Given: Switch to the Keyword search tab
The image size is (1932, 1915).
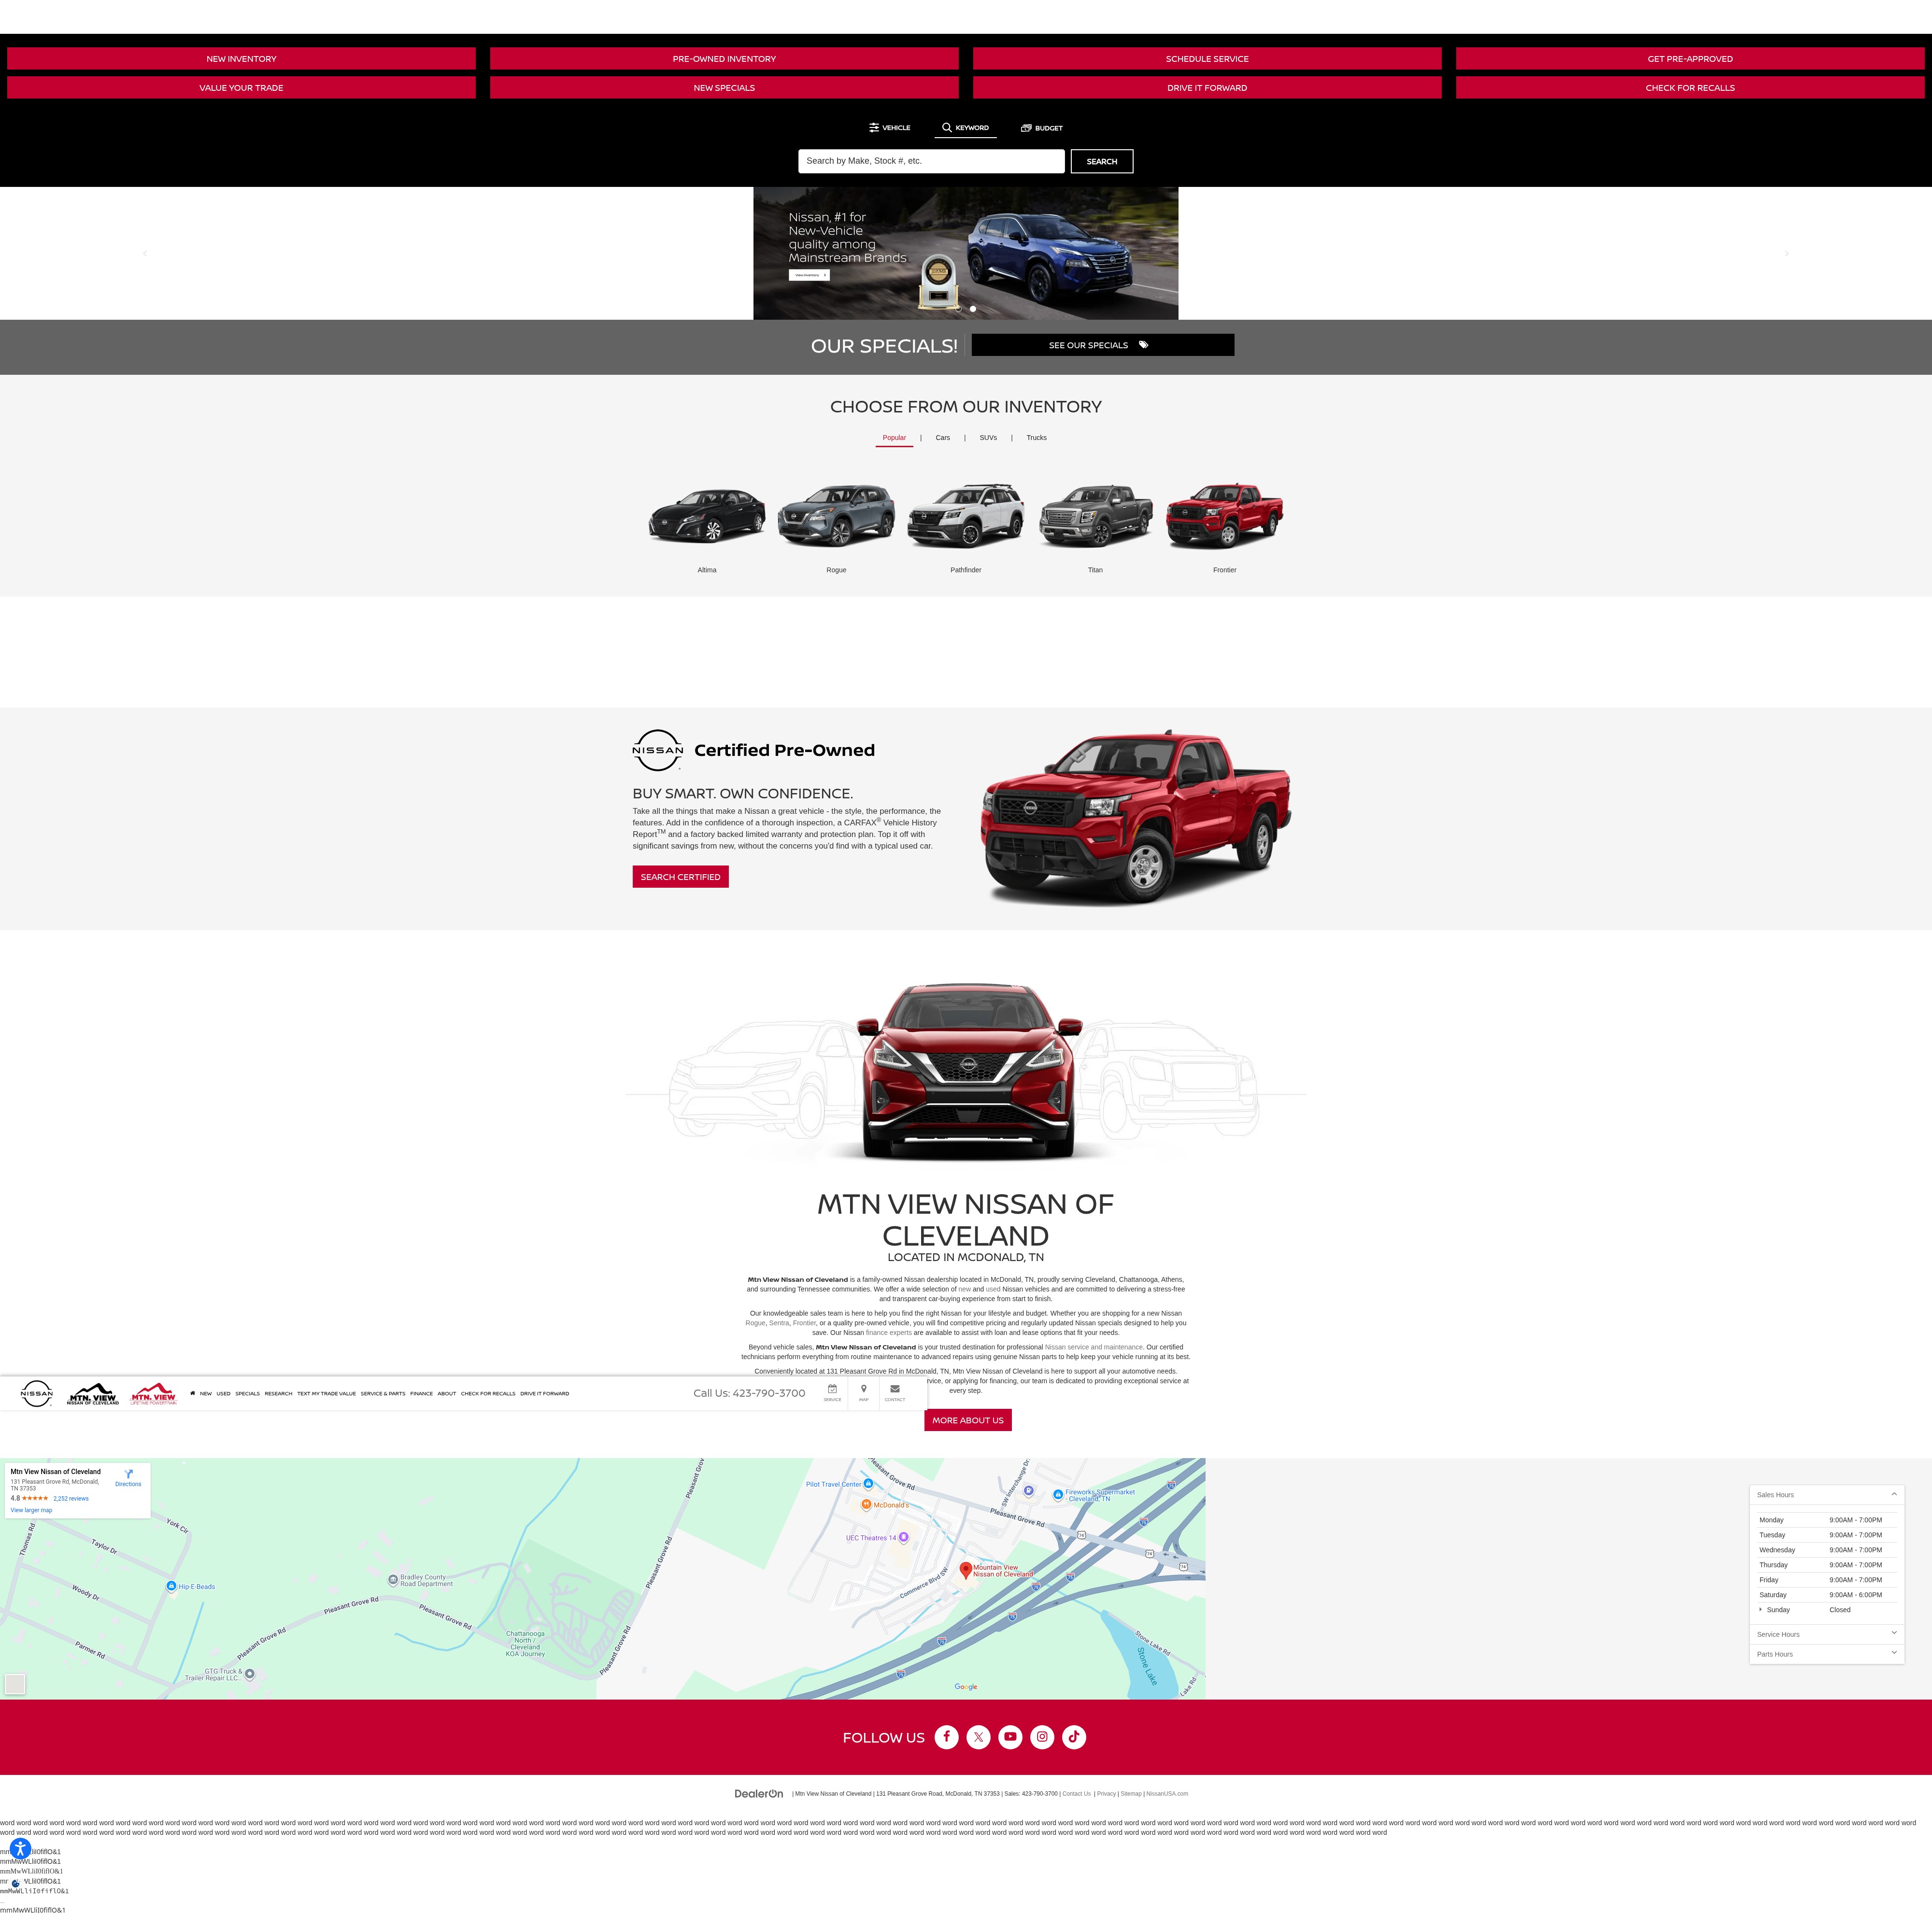Looking at the screenshot, I should pos(965,128).
